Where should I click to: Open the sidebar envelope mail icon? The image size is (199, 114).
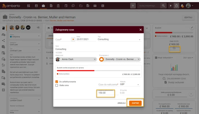pyautogui.click(x=3, y=84)
